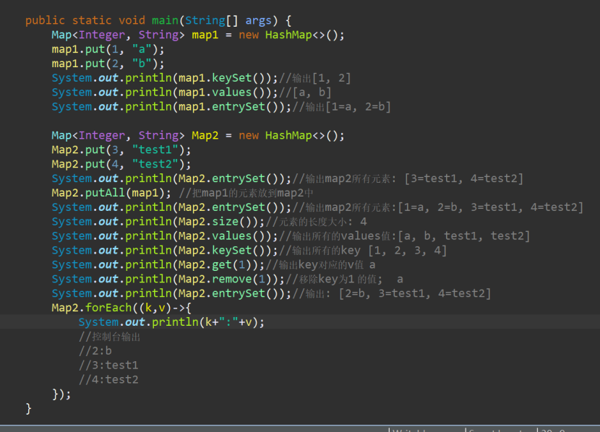Screen dimensions: 600x432
Task: Click the map1.put(2, "b") statement
Action: 108,64
